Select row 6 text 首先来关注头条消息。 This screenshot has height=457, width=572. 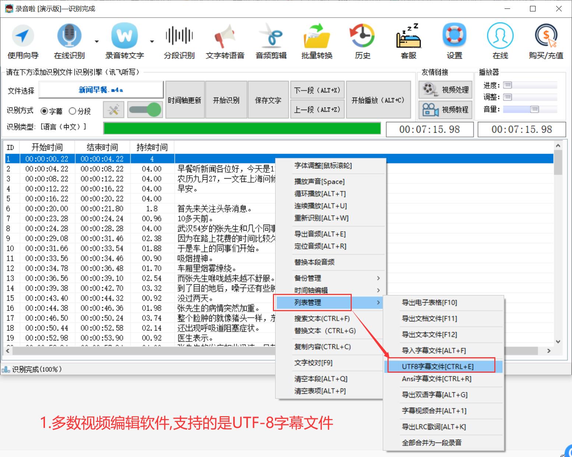click(x=214, y=209)
